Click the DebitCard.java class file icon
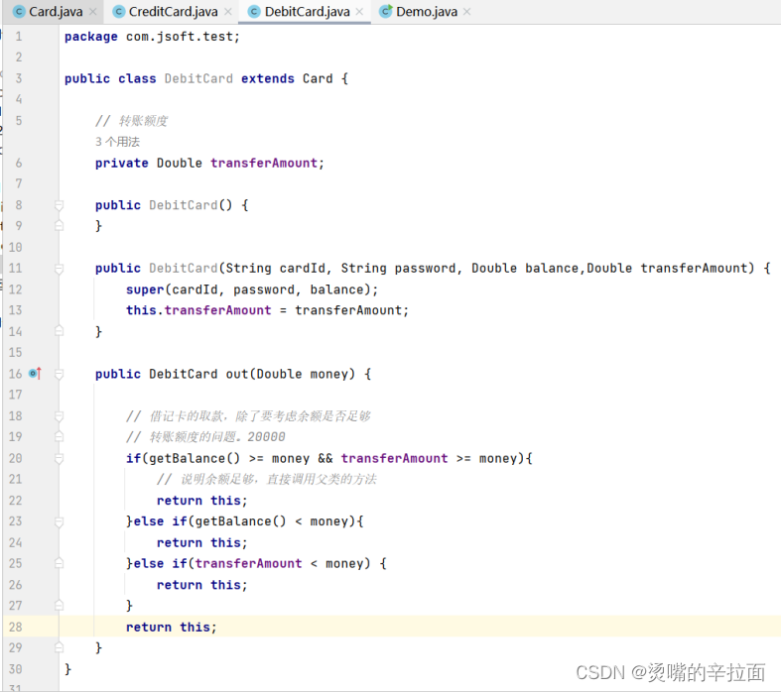This screenshot has width=781, height=692. coord(254,12)
